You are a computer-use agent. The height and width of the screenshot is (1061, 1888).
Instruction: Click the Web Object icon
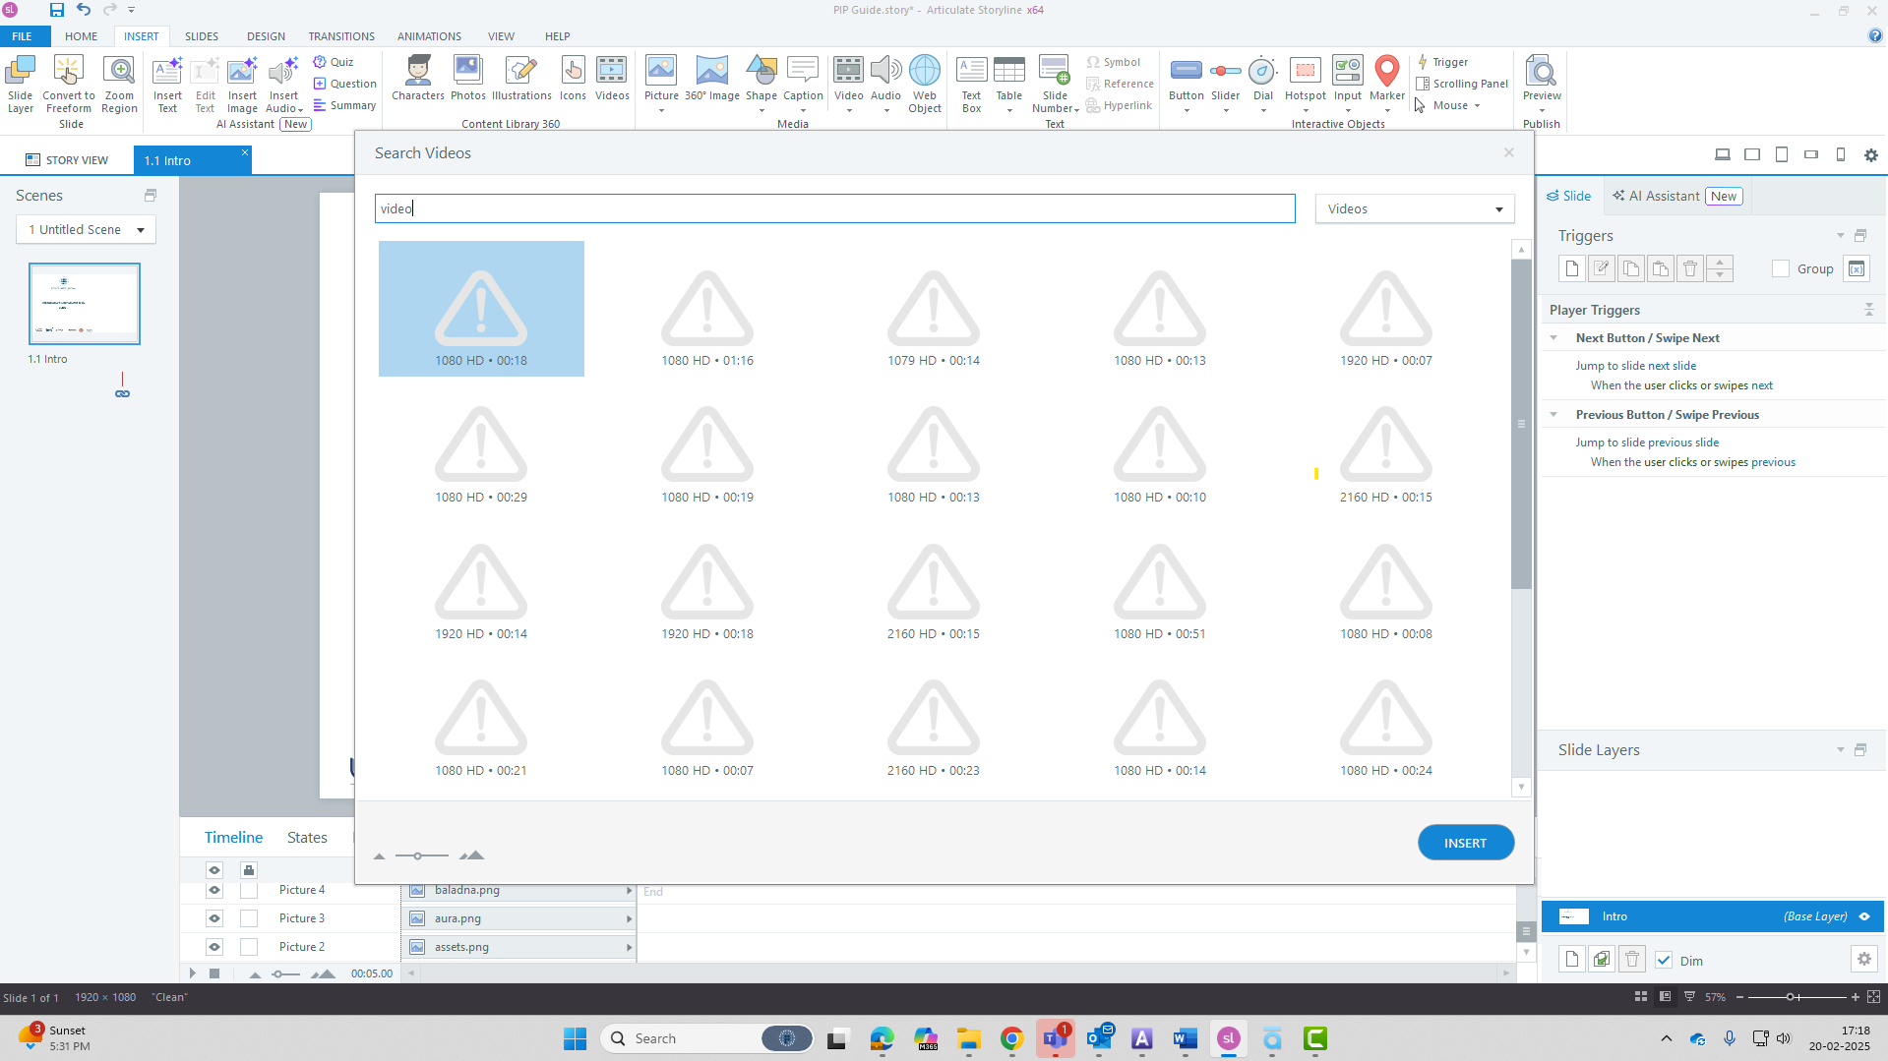[924, 79]
